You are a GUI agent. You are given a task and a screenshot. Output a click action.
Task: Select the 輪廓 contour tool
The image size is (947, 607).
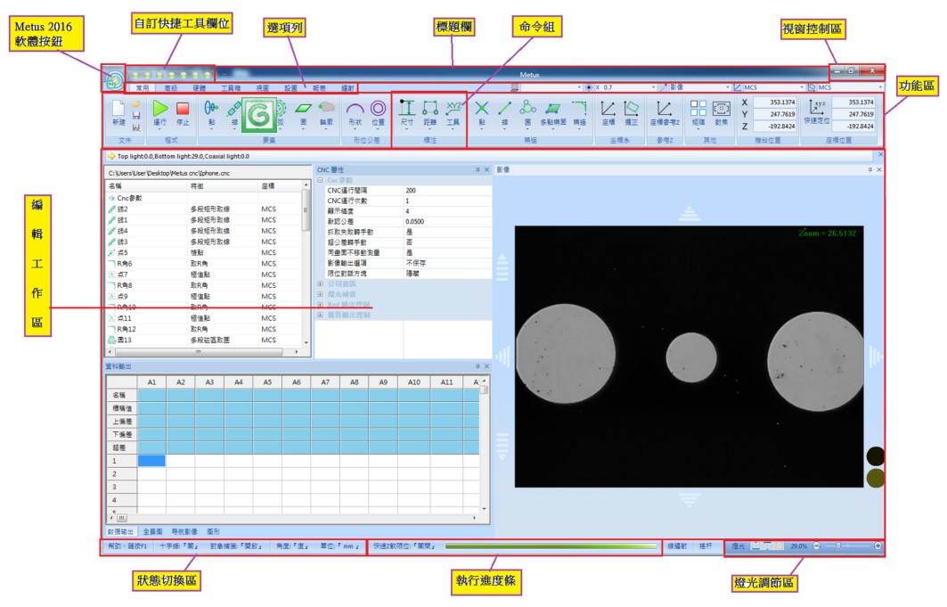327,113
